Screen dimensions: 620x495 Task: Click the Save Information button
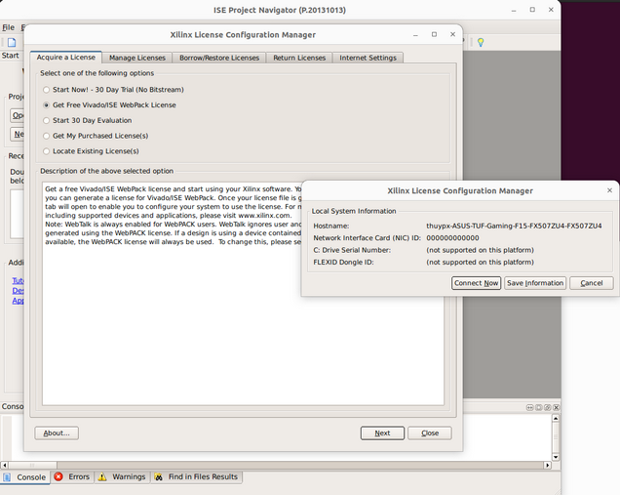pyautogui.click(x=535, y=283)
